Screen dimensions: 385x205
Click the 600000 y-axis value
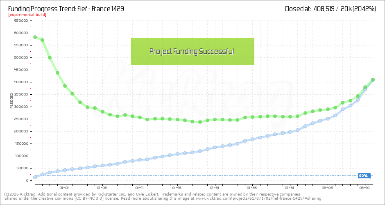click(21, 33)
